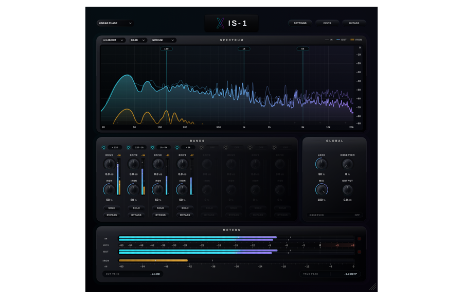Open the Settings panel
This screenshot has height=299, width=463.
(x=300, y=23)
